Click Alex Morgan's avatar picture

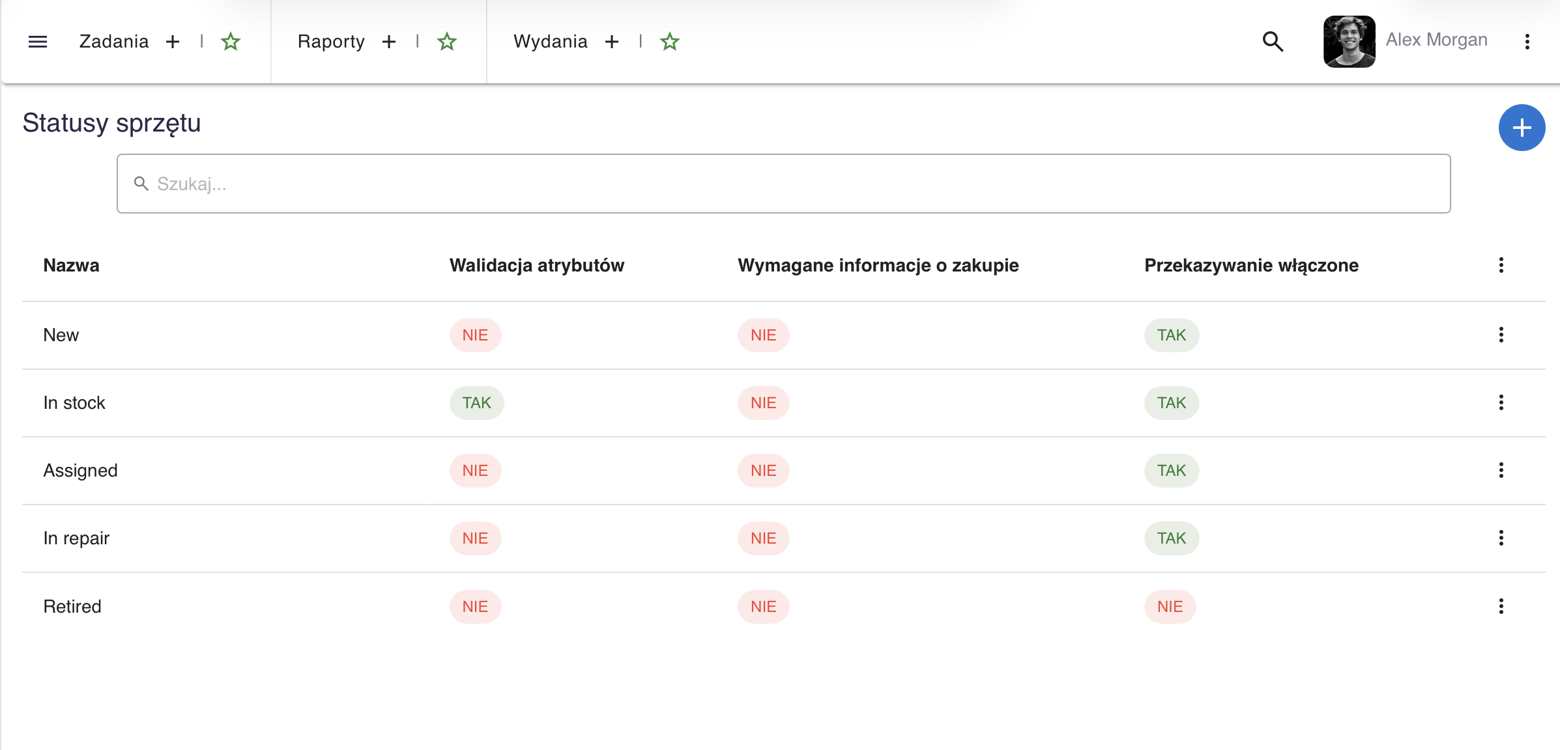1350,42
